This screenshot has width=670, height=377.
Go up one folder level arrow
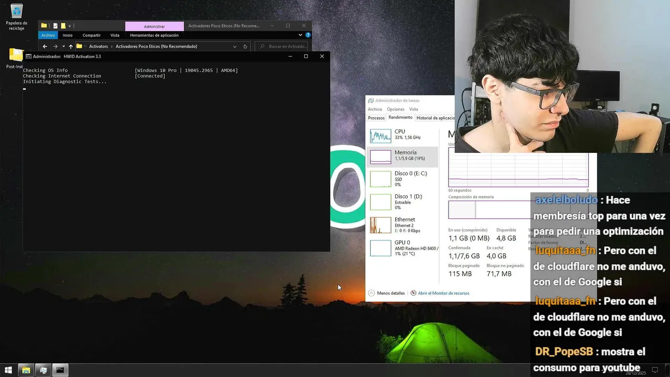71,47
